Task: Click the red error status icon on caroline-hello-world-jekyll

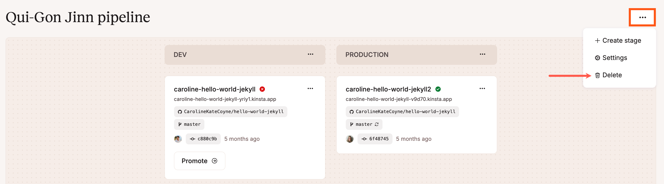Action: tap(262, 89)
